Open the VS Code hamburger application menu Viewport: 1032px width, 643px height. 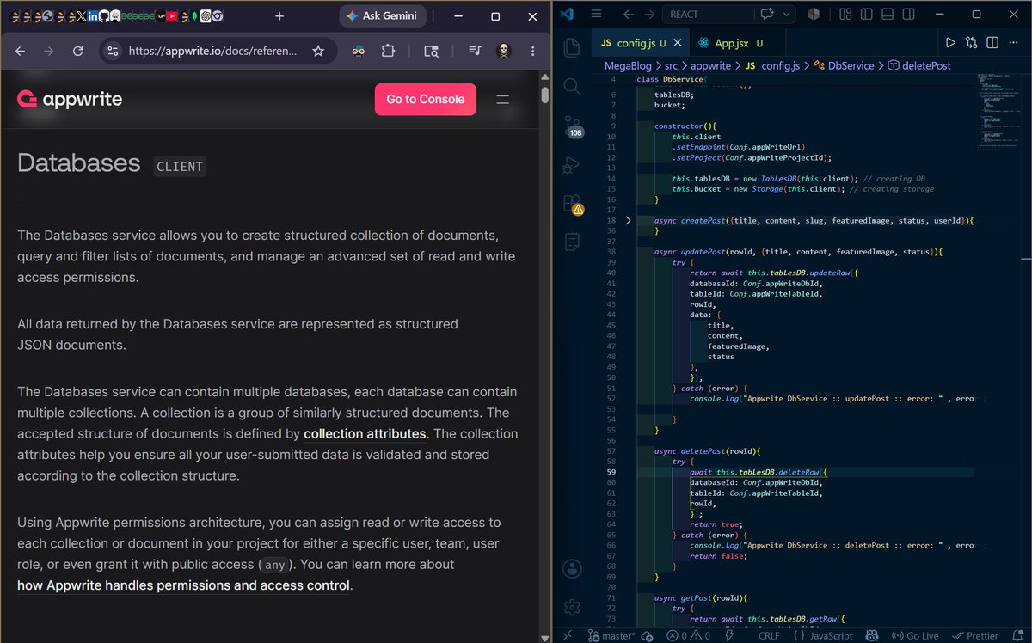(x=597, y=15)
